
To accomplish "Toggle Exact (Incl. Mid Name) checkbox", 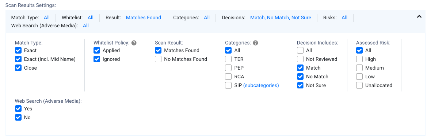I will (x=18, y=59).
